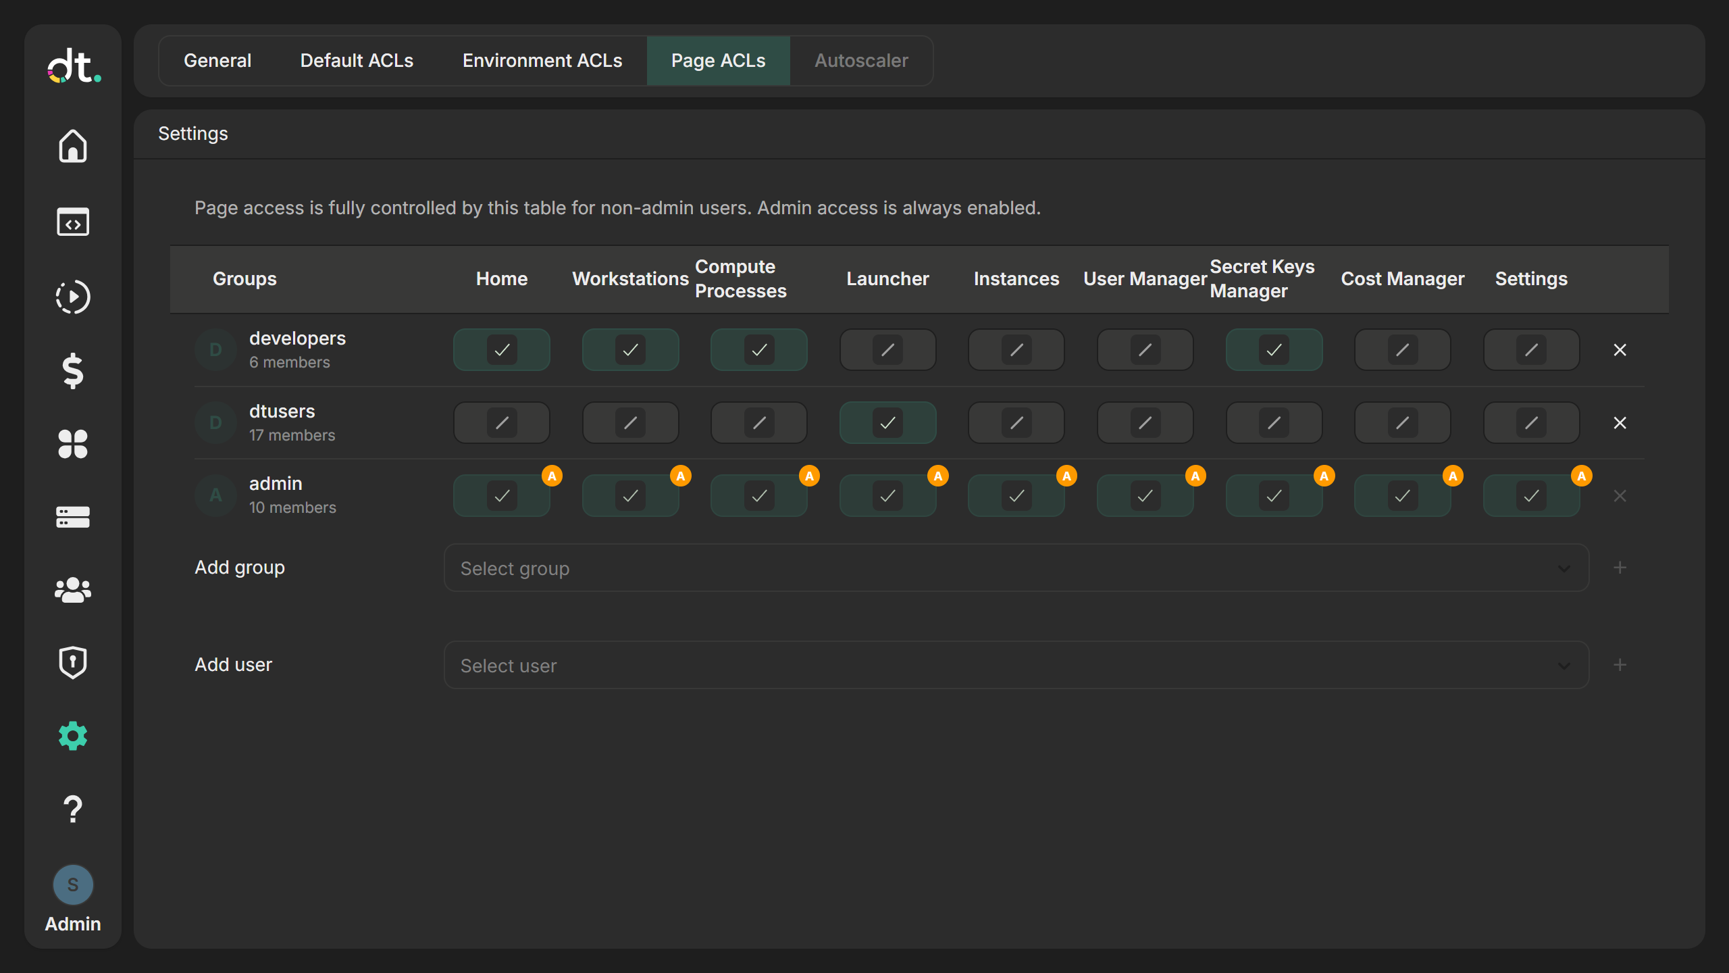Open Workstations code window sidebar icon

pyautogui.click(x=73, y=222)
